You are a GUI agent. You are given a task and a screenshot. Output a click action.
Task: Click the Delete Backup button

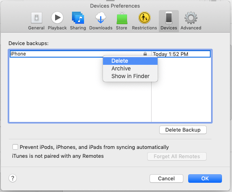point(183,130)
